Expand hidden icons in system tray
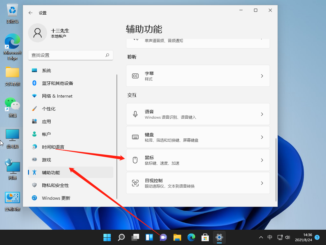The height and width of the screenshot is (245, 326). click(x=261, y=237)
